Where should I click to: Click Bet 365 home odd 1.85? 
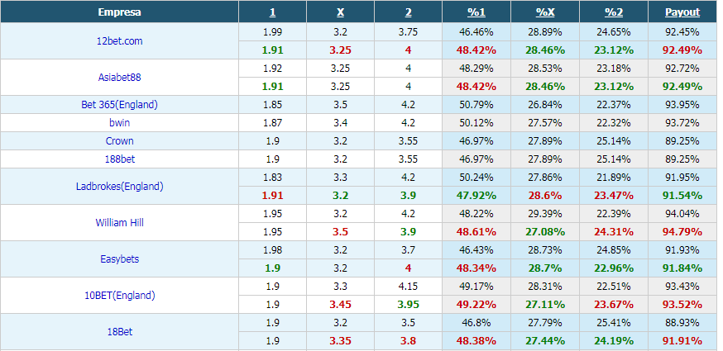point(272,105)
